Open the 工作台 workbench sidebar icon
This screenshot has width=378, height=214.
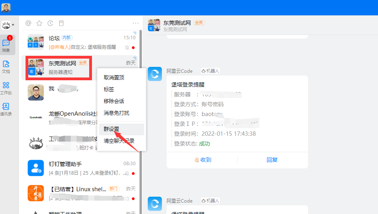[6, 88]
